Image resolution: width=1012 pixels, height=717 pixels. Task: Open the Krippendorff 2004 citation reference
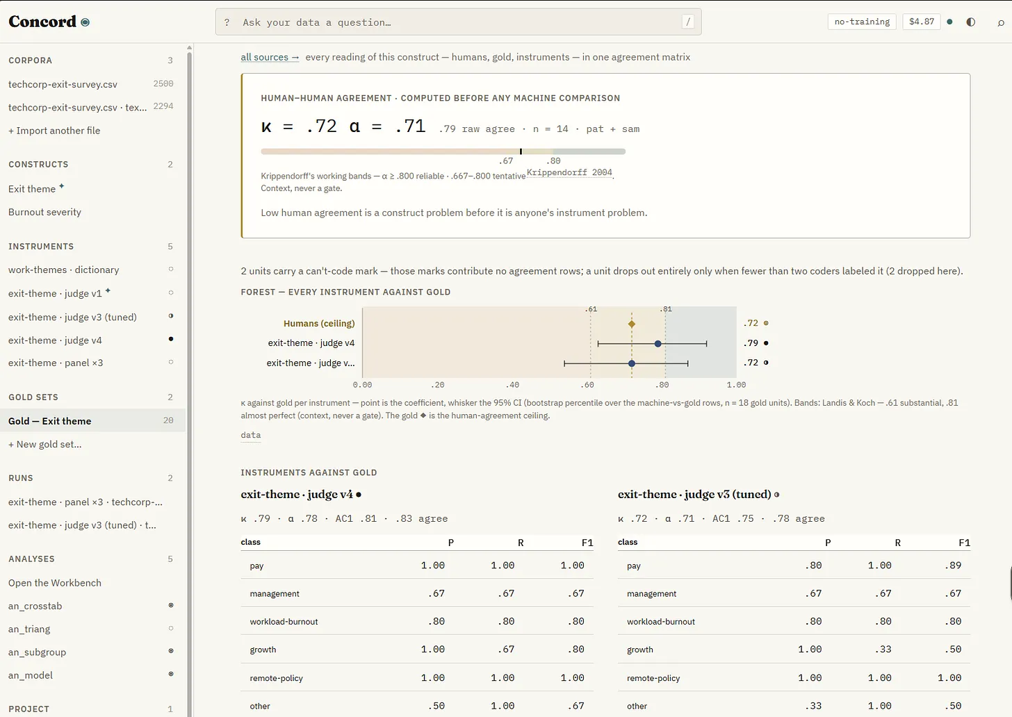coord(569,172)
